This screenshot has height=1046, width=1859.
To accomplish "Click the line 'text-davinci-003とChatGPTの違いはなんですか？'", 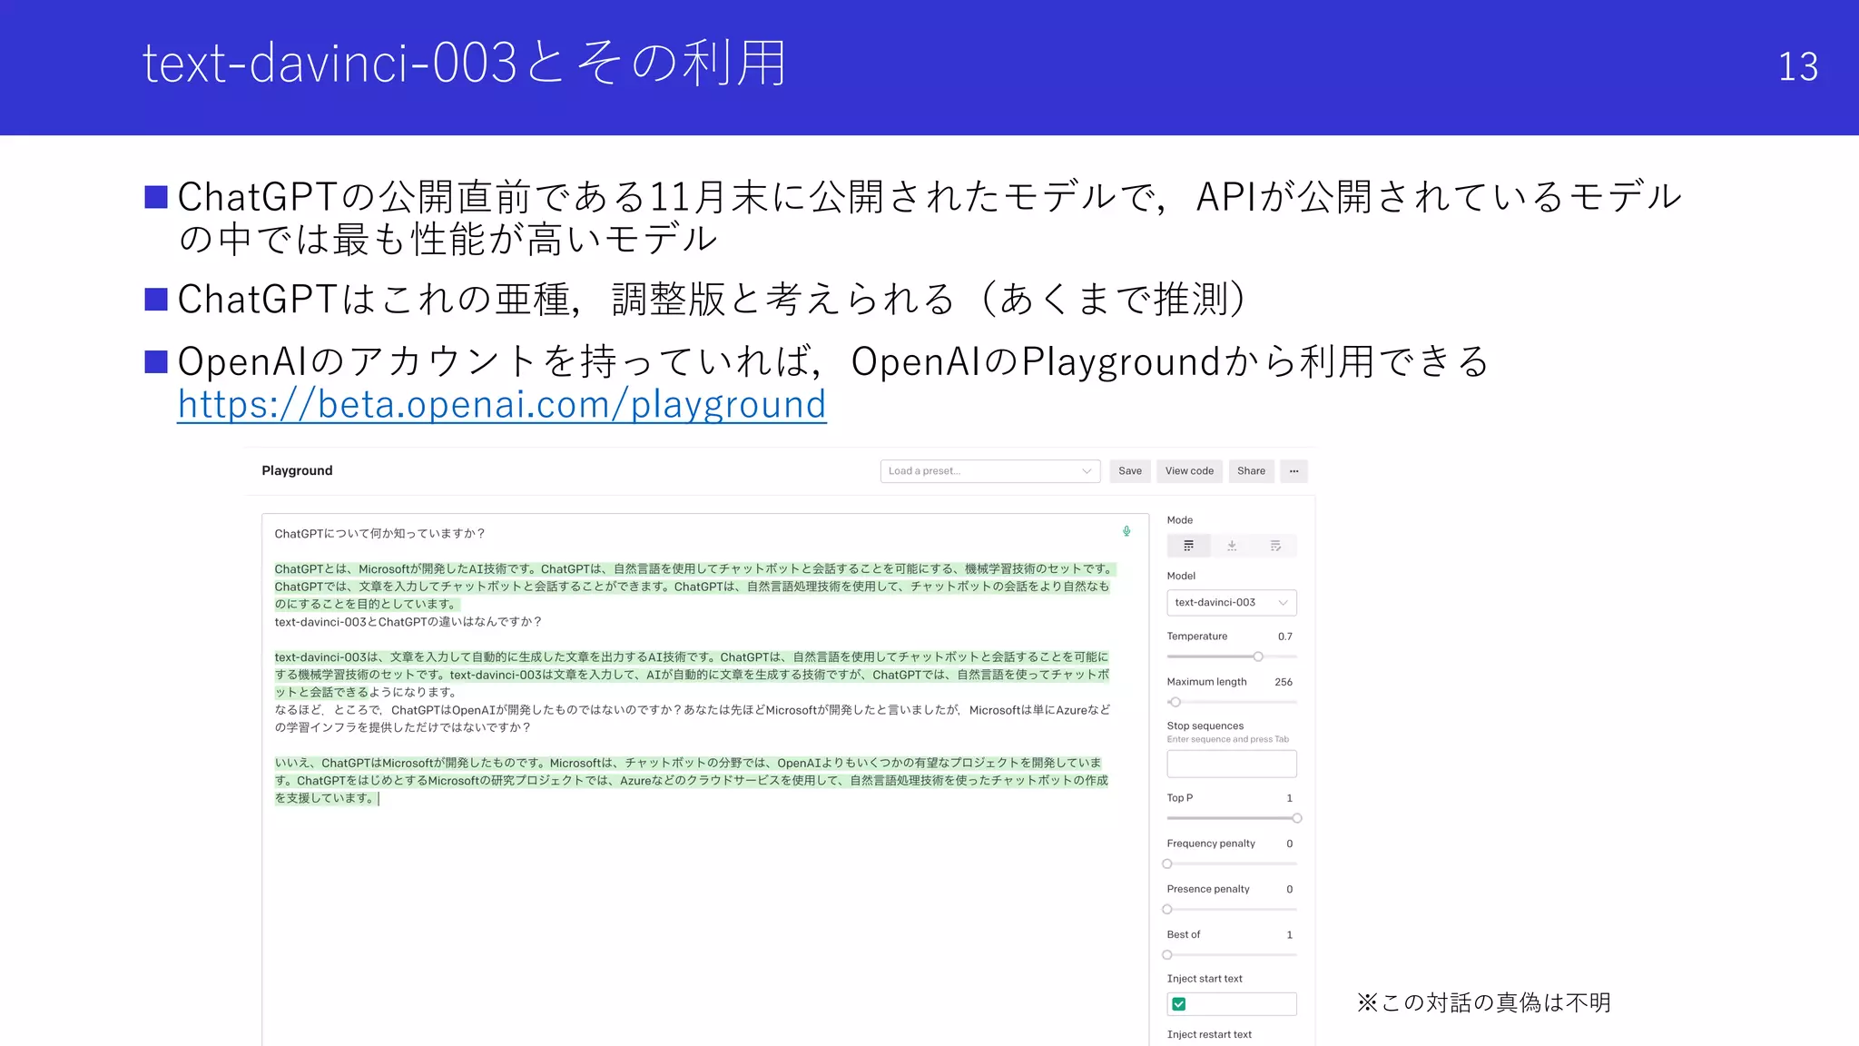I will [x=408, y=622].
